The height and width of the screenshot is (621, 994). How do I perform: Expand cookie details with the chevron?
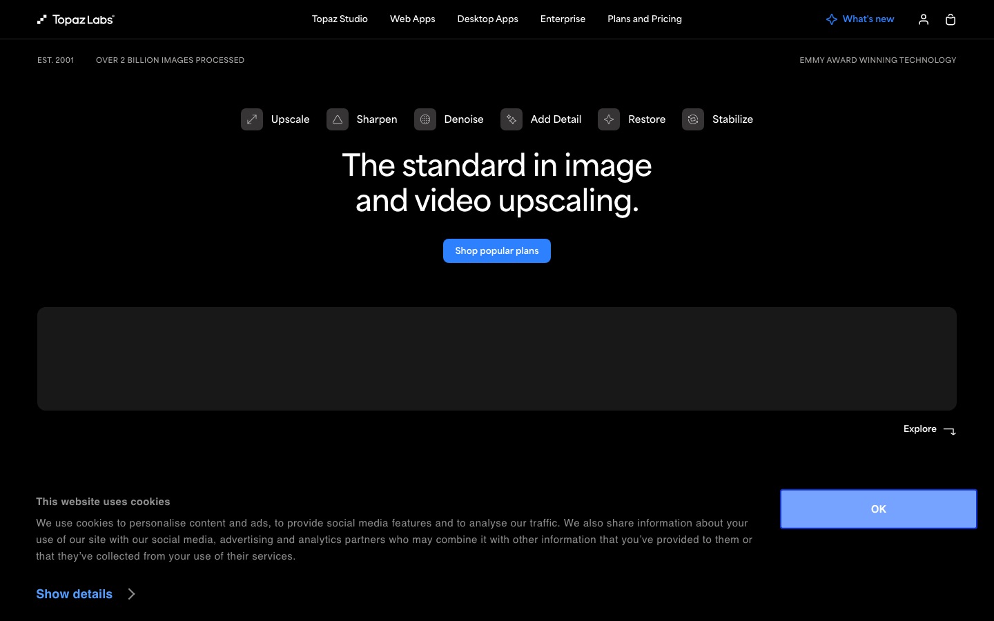pyautogui.click(x=131, y=594)
